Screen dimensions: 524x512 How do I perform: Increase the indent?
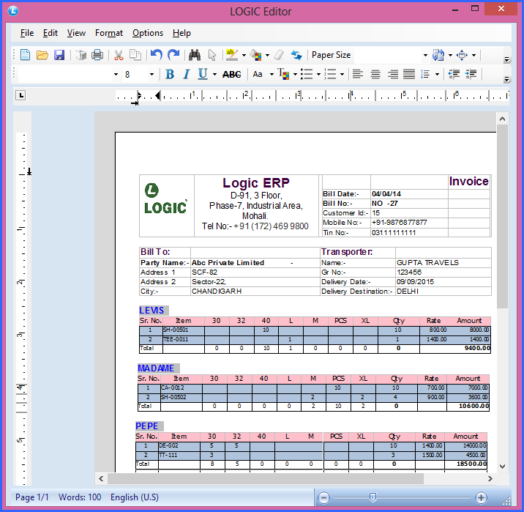471,74
